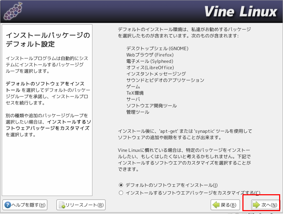Click the 管理ツール list entry
This screenshot has width=283, height=214.
pyautogui.click(x=138, y=112)
